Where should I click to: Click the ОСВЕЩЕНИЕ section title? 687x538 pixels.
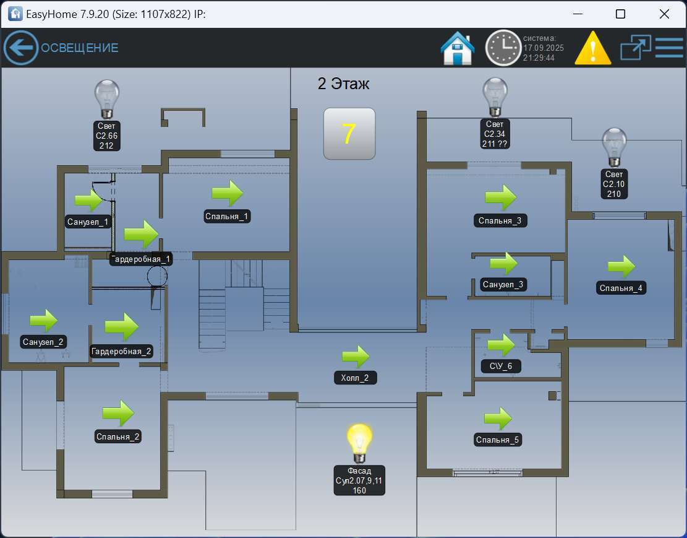tap(77, 46)
